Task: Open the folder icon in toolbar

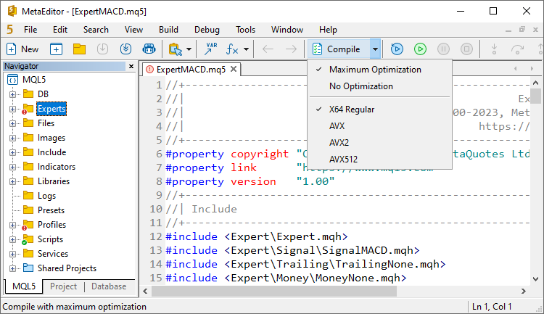Action: coord(80,49)
